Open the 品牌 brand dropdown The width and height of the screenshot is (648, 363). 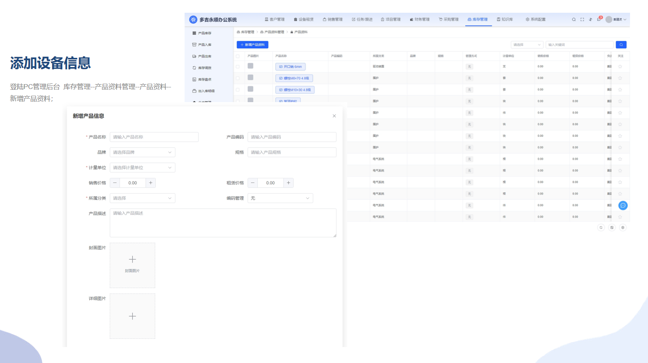pos(142,152)
